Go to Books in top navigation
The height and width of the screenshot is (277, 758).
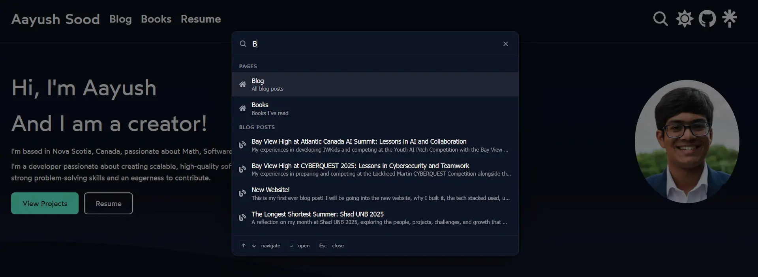(x=156, y=19)
